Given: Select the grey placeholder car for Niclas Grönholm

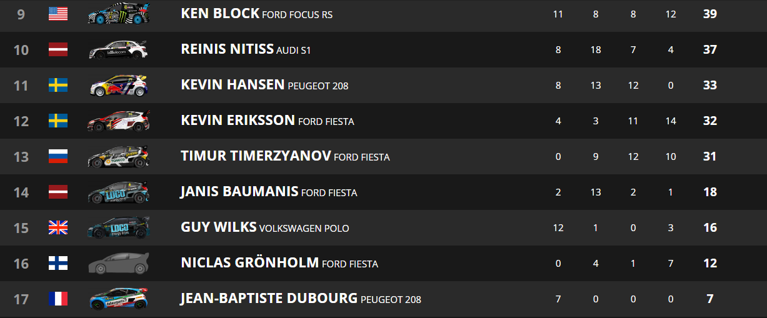Looking at the screenshot, I should point(119,263).
